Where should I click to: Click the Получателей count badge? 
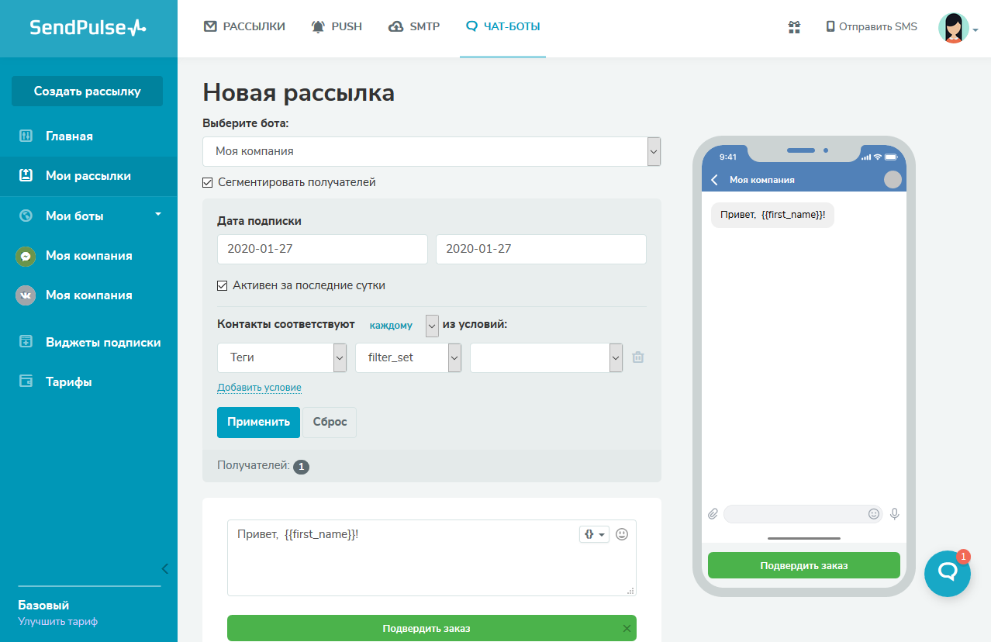(x=302, y=467)
